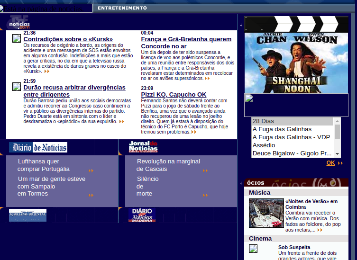Click the broken image beside Durão headline

[17, 87]
